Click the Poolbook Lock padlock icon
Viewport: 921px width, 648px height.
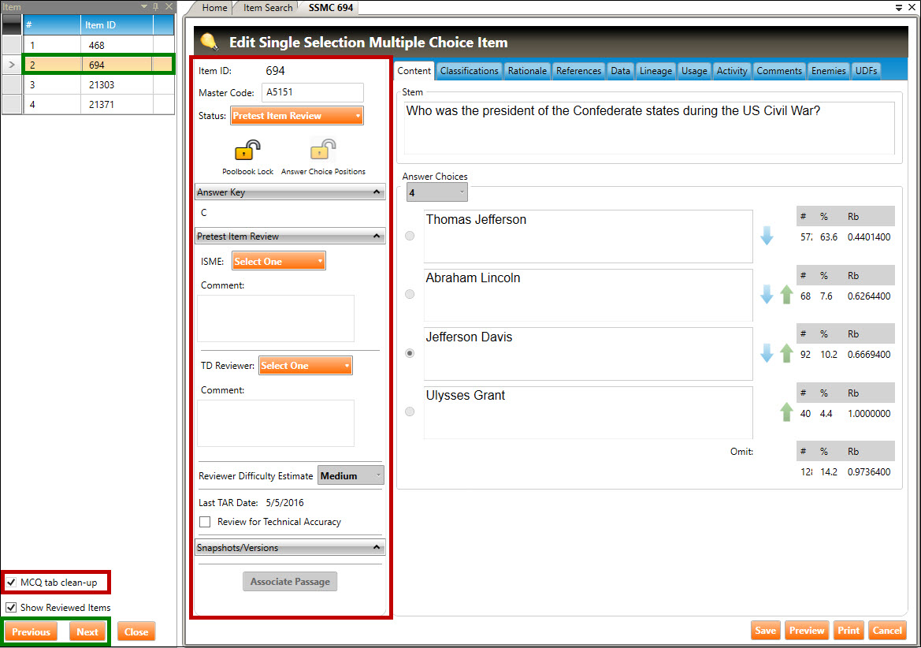[247, 150]
